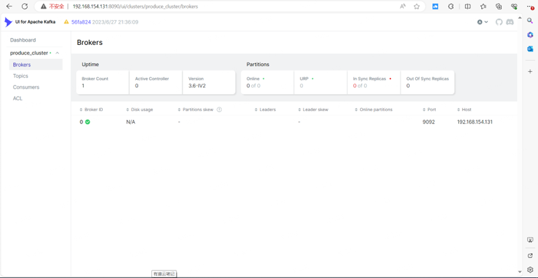Open the theme mode dropdown in header
The image size is (538, 278).
tap(483, 22)
